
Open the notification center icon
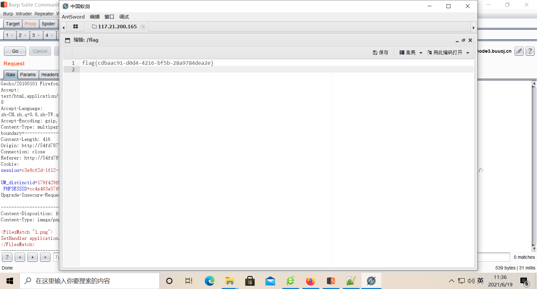[524, 281]
